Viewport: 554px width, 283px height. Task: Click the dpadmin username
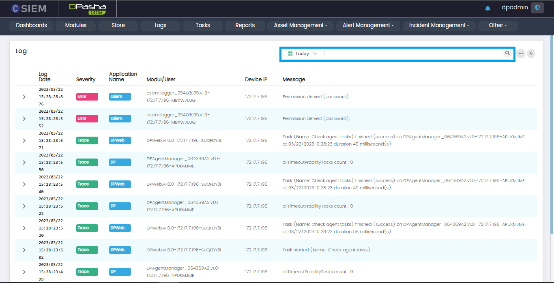point(515,8)
